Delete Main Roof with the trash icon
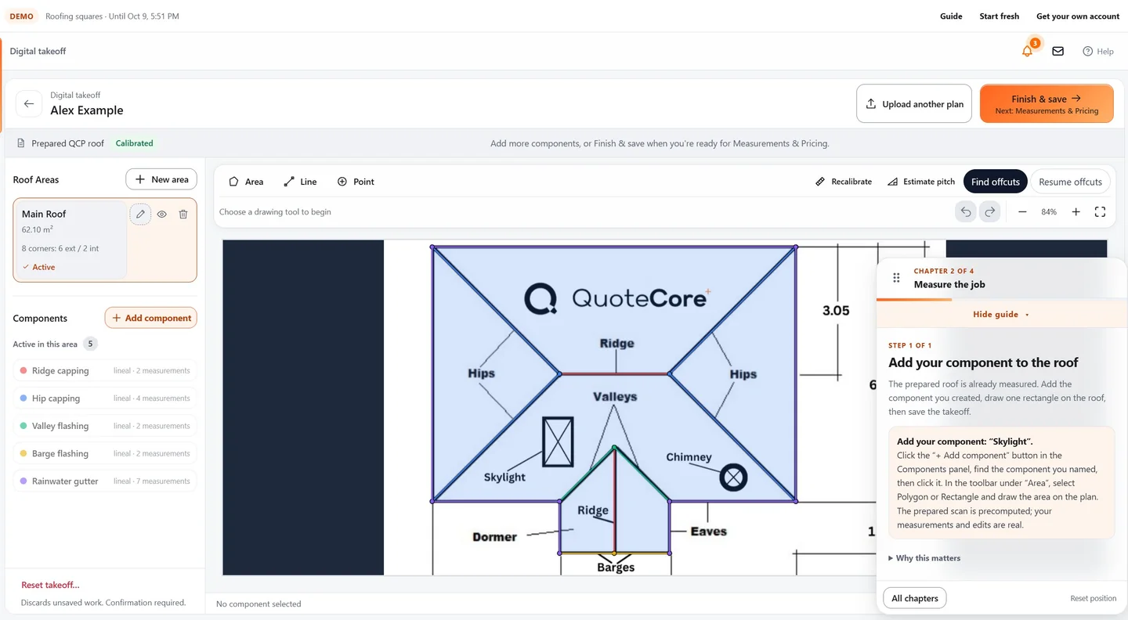 pos(183,214)
